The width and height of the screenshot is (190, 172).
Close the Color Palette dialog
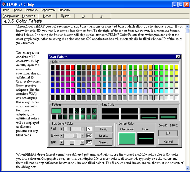[x=178, y=57]
